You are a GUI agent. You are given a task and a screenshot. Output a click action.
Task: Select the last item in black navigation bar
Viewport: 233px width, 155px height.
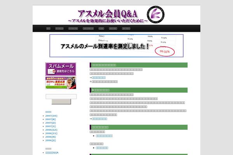coord(126,28)
